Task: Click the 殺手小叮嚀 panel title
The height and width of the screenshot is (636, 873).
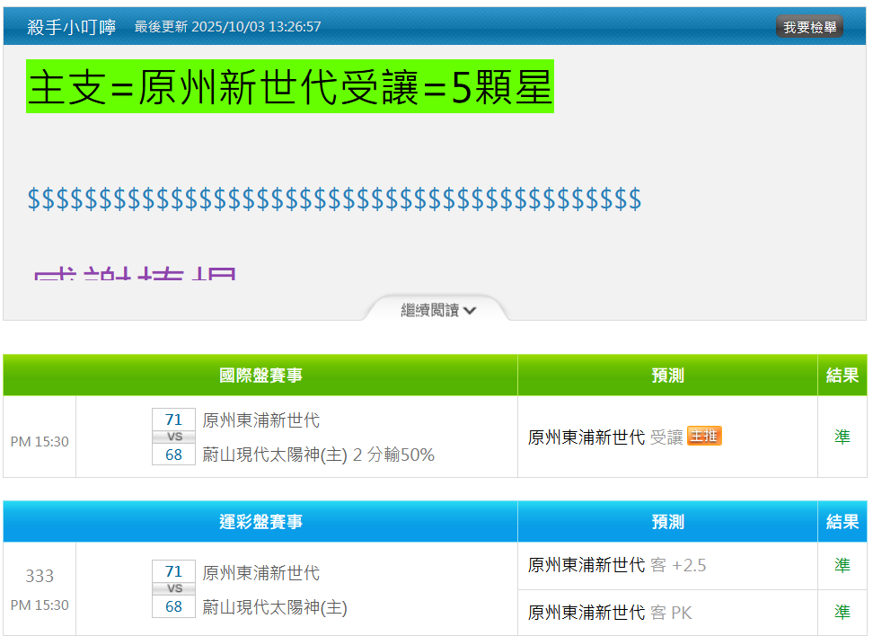Action: click(72, 27)
